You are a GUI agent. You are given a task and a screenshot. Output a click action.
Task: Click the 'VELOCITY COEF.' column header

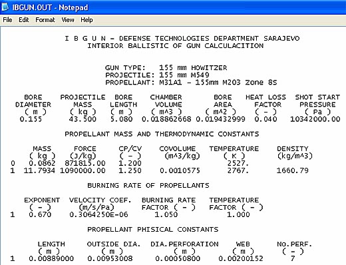(100, 200)
